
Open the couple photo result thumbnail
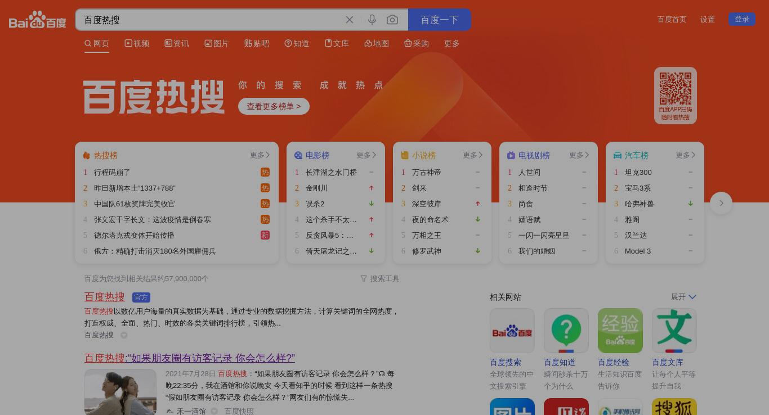coord(120,392)
